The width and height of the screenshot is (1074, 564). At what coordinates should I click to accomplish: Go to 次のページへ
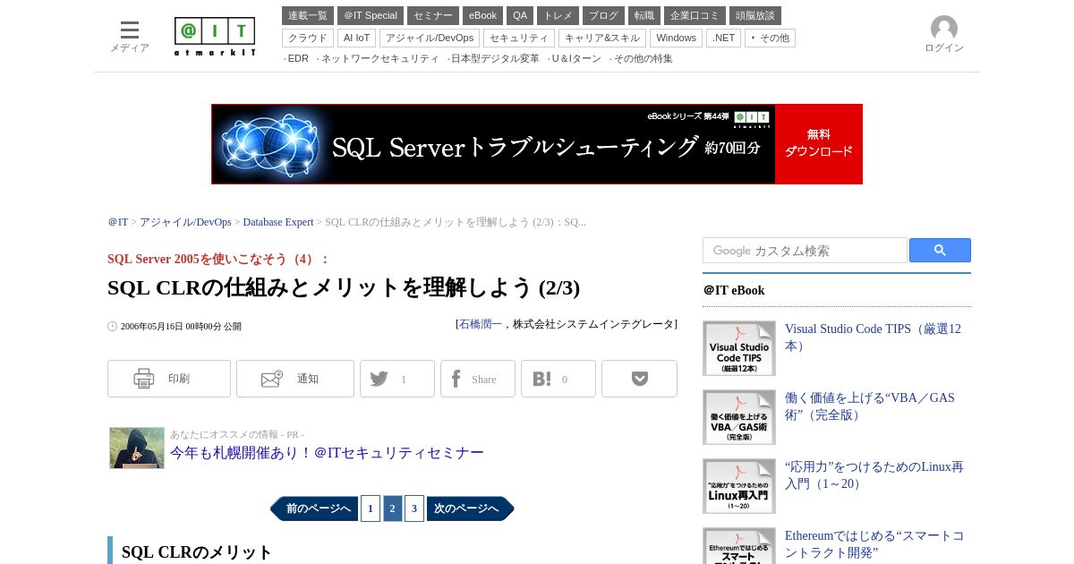(471, 508)
